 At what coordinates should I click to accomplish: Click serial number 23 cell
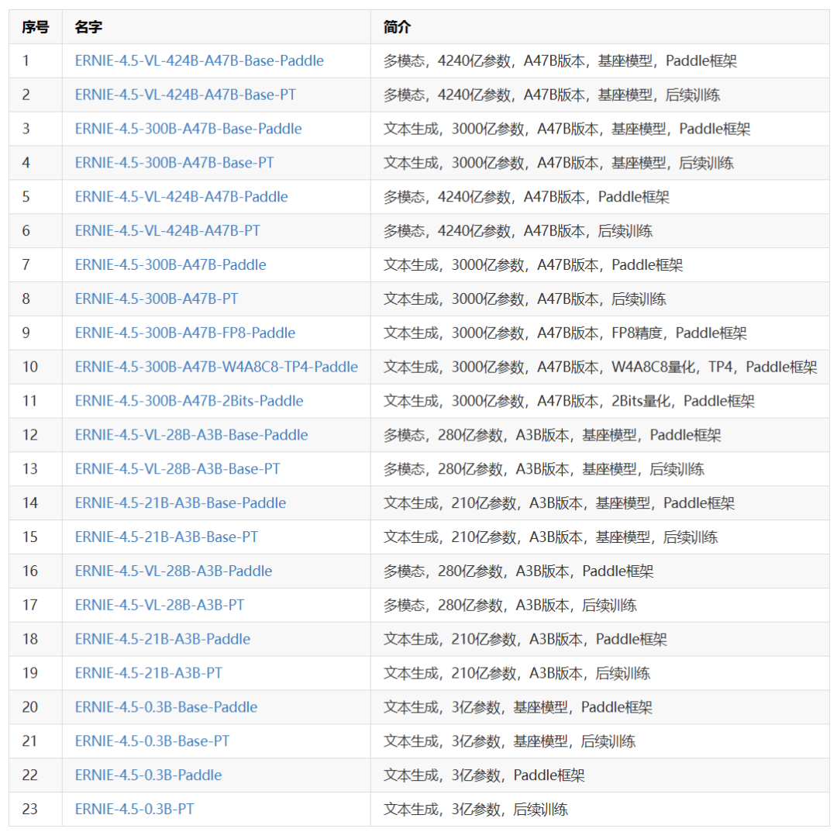(x=35, y=810)
